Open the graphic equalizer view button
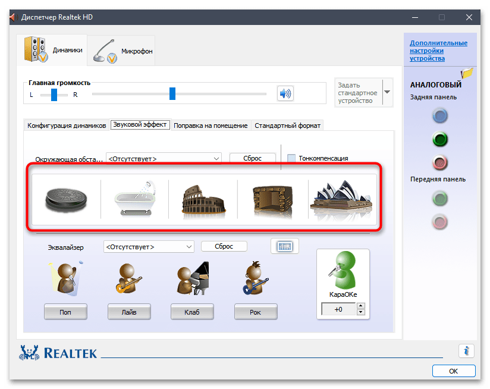Image resolution: width=490 pixels, height=389 pixels. [285, 246]
